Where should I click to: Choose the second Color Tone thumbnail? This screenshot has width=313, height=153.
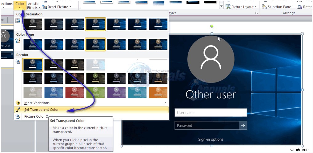pyautogui.click(x=54, y=44)
